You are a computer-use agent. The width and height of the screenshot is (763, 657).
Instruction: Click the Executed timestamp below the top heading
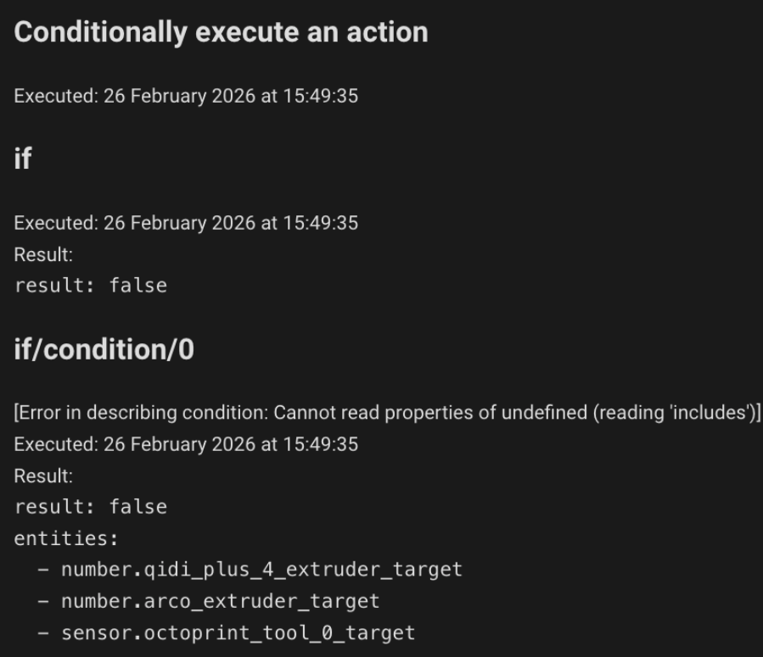186,96
